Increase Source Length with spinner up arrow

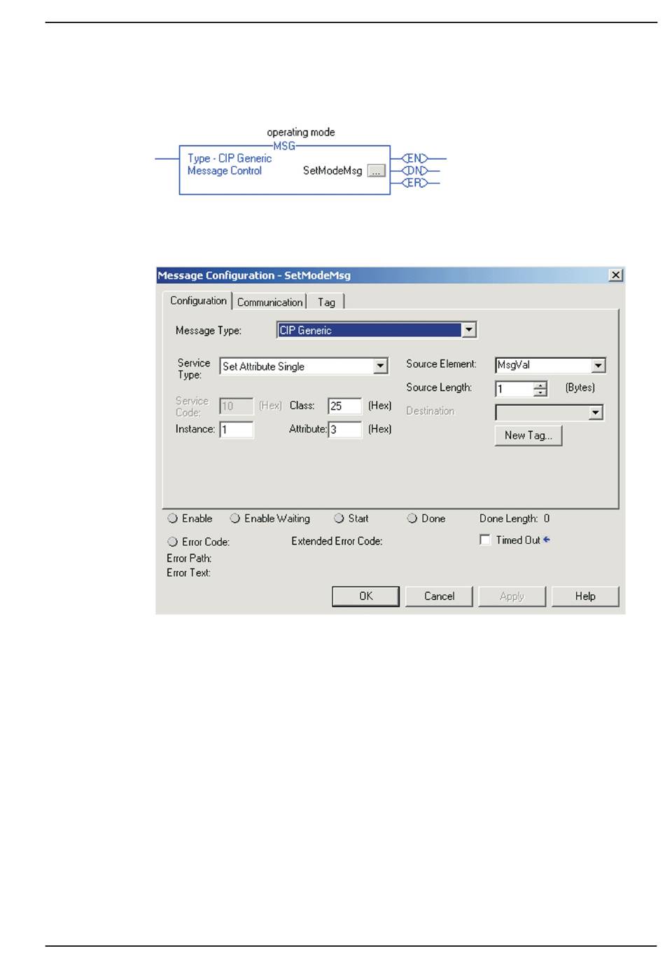tap(540, 385)
